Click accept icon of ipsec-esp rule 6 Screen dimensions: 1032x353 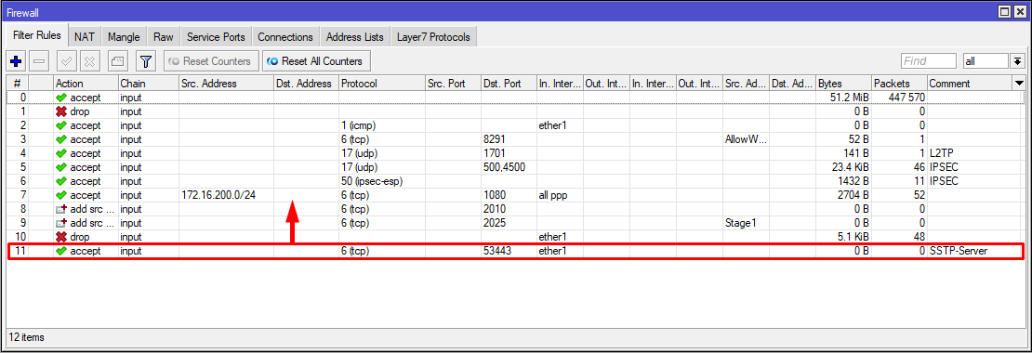62,181
